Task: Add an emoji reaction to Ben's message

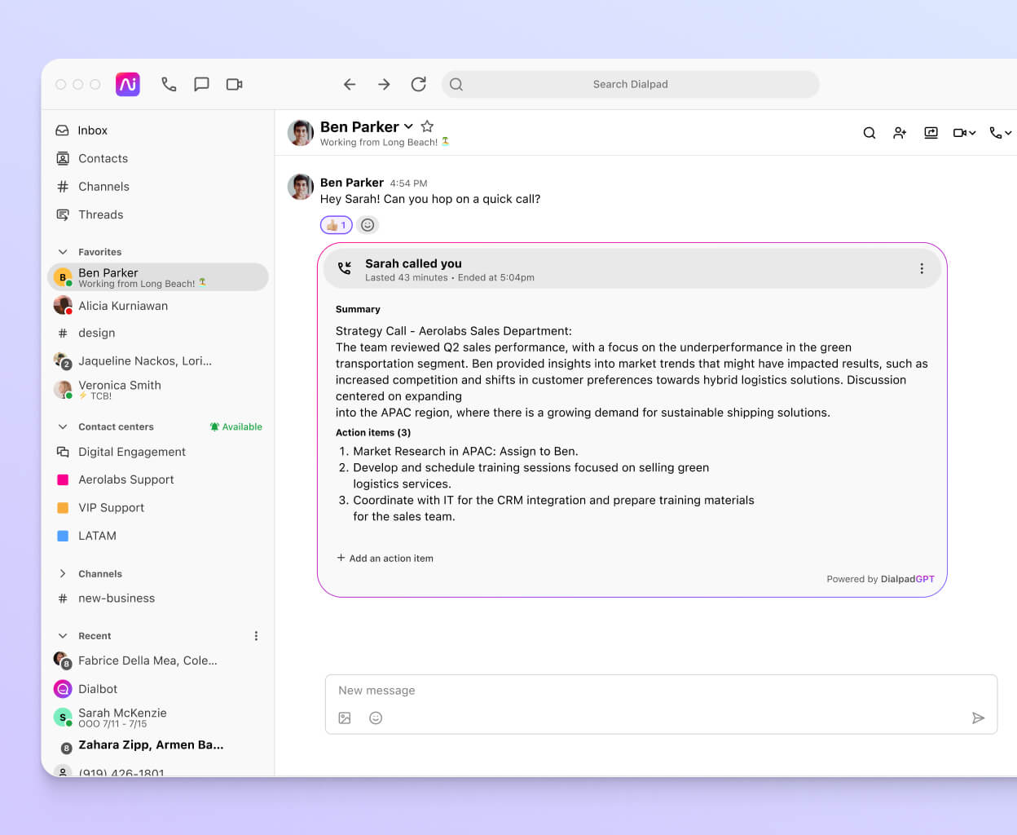Action: pyautogui.click(x=368, y=224)
